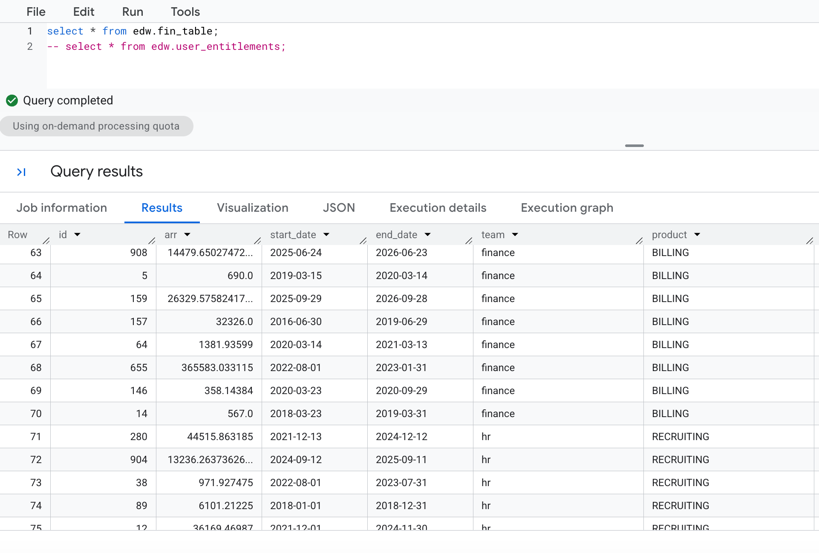
Task: Select the Results tab
Action: click(162, 208)
